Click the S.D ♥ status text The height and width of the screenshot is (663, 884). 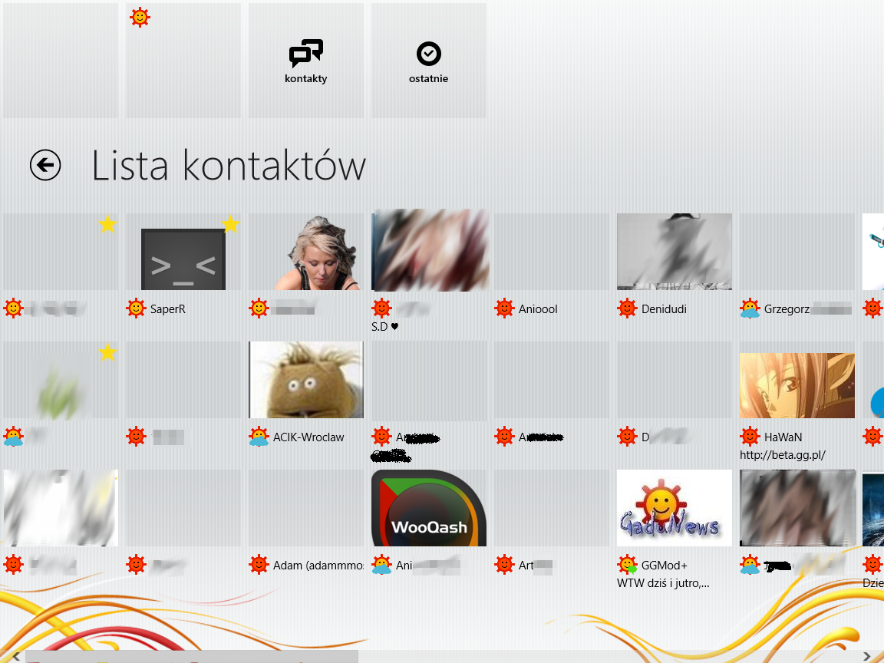coord(385,326)
